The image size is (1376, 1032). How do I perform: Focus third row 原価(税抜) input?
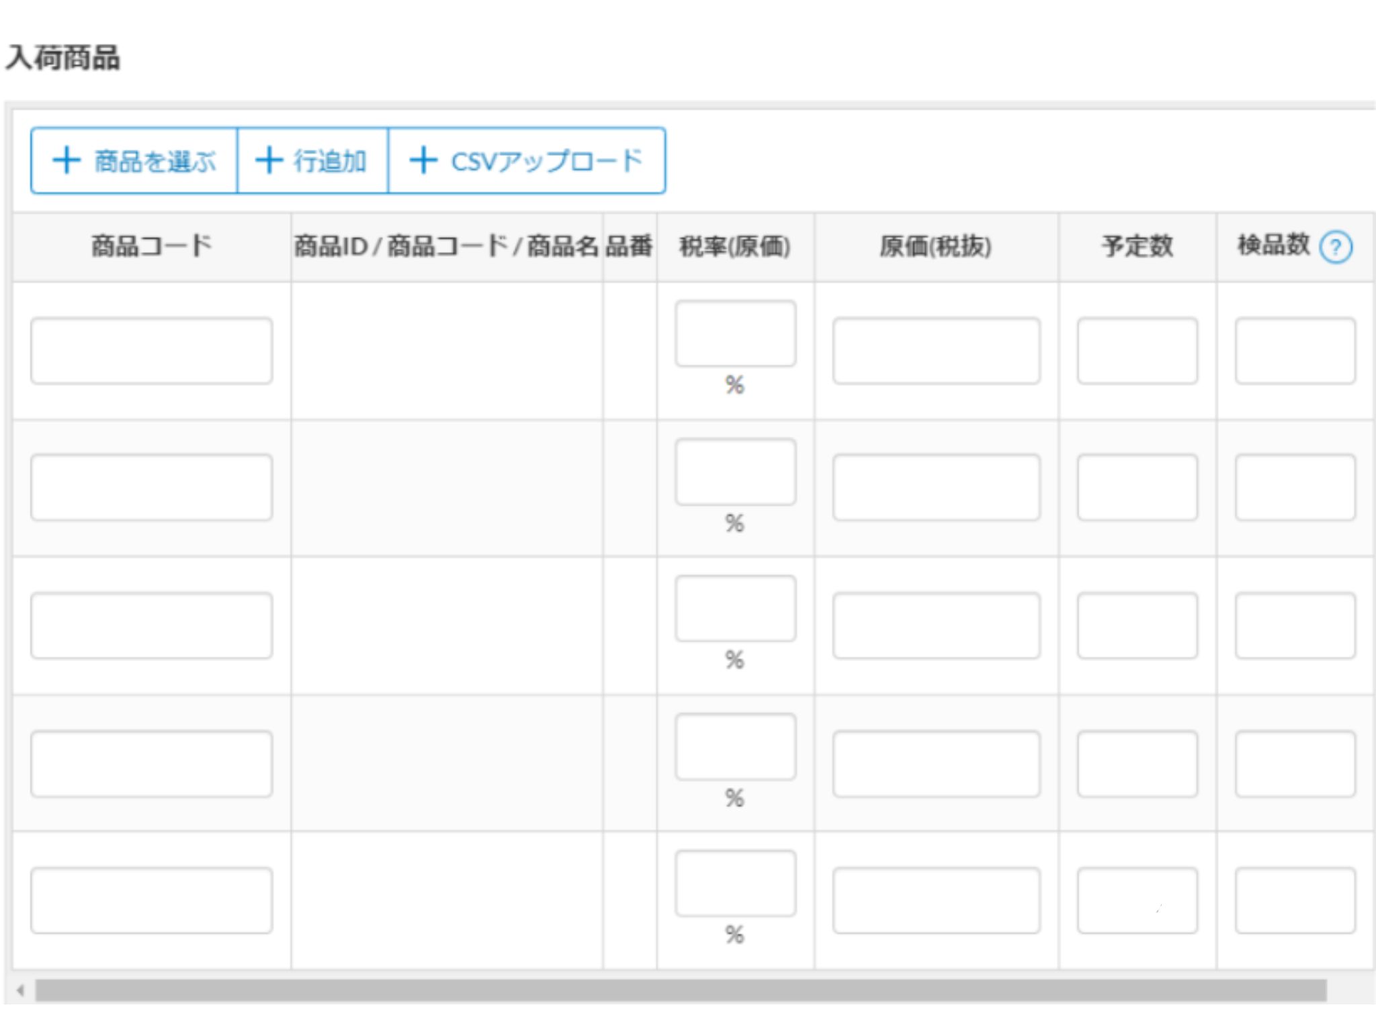[937, 626]
